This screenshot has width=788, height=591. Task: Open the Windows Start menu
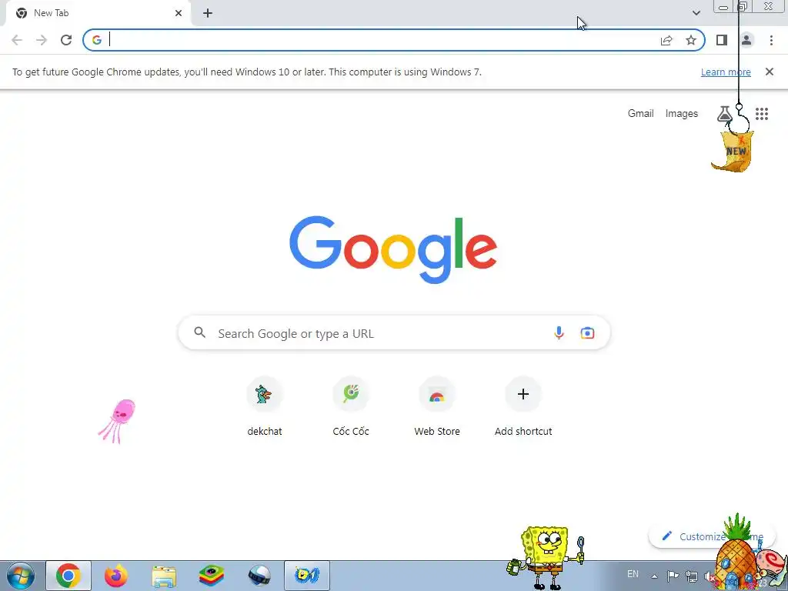(21, 576)
